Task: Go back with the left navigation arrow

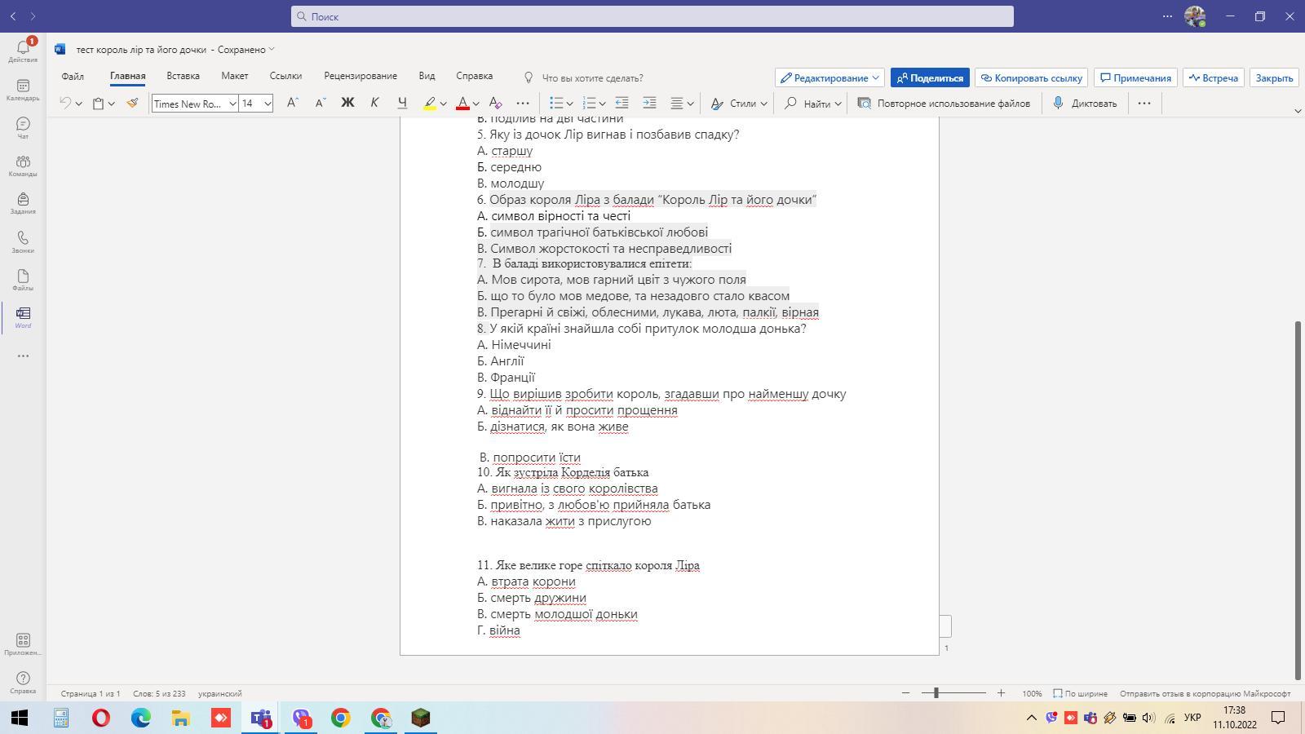Action: [13, 16]
